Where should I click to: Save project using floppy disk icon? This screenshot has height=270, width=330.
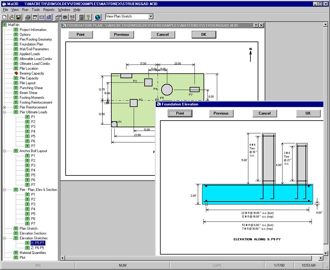coord(18,17)
